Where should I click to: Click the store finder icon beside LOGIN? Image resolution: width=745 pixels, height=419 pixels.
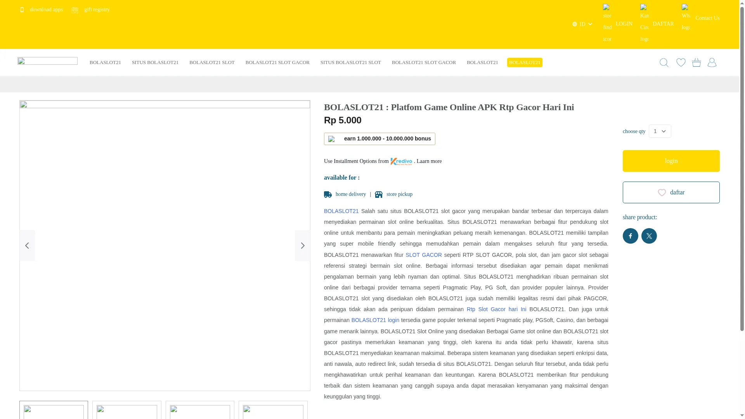(x=607, y=23)
